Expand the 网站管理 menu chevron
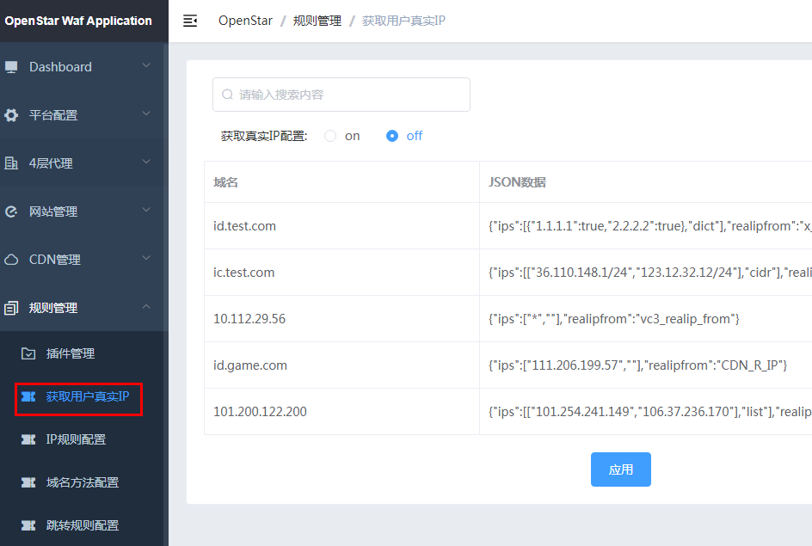Viewport: 812px width, 546px height. [x=146, y=210]
